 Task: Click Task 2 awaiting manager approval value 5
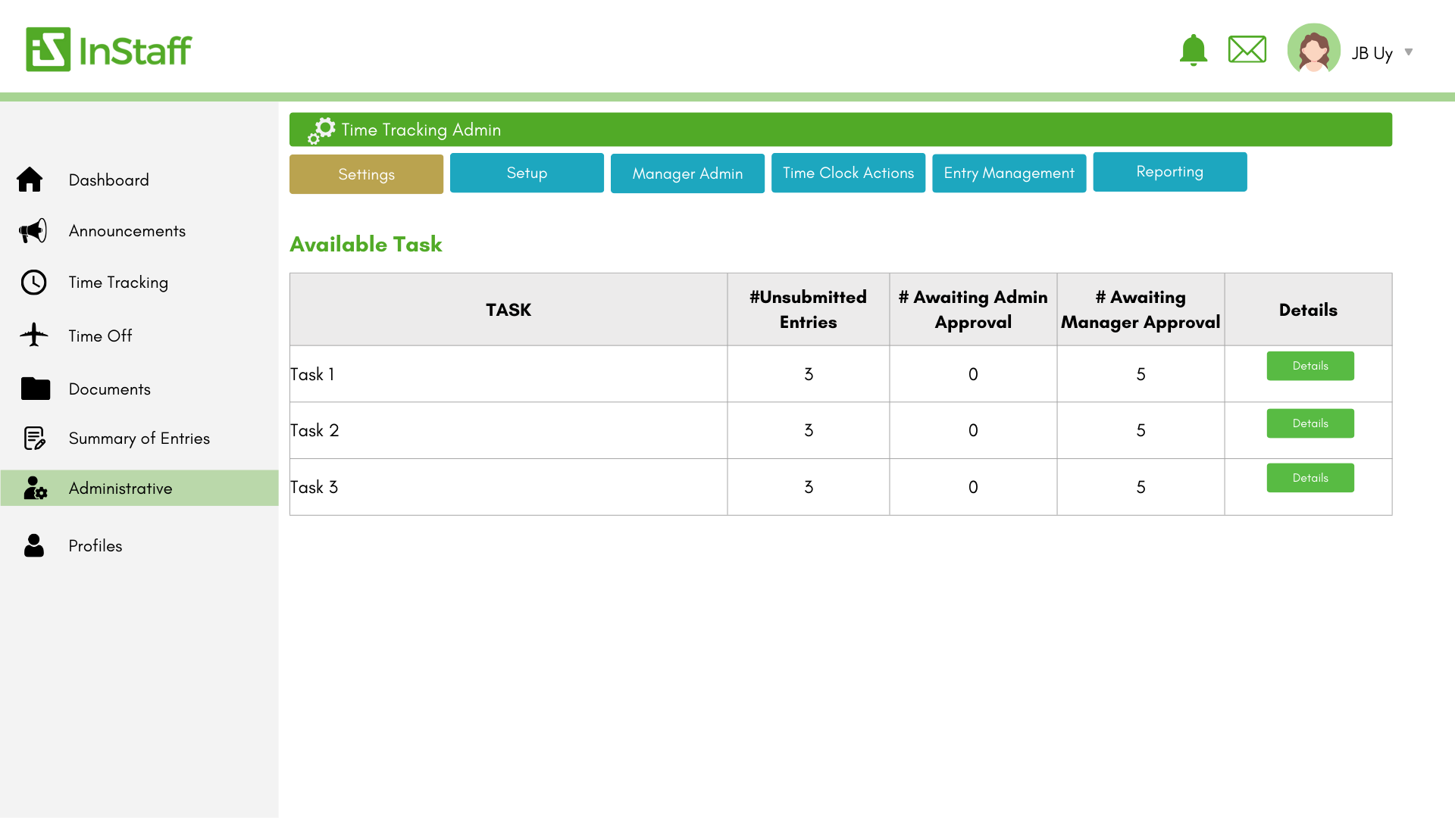coord(1140,430)
